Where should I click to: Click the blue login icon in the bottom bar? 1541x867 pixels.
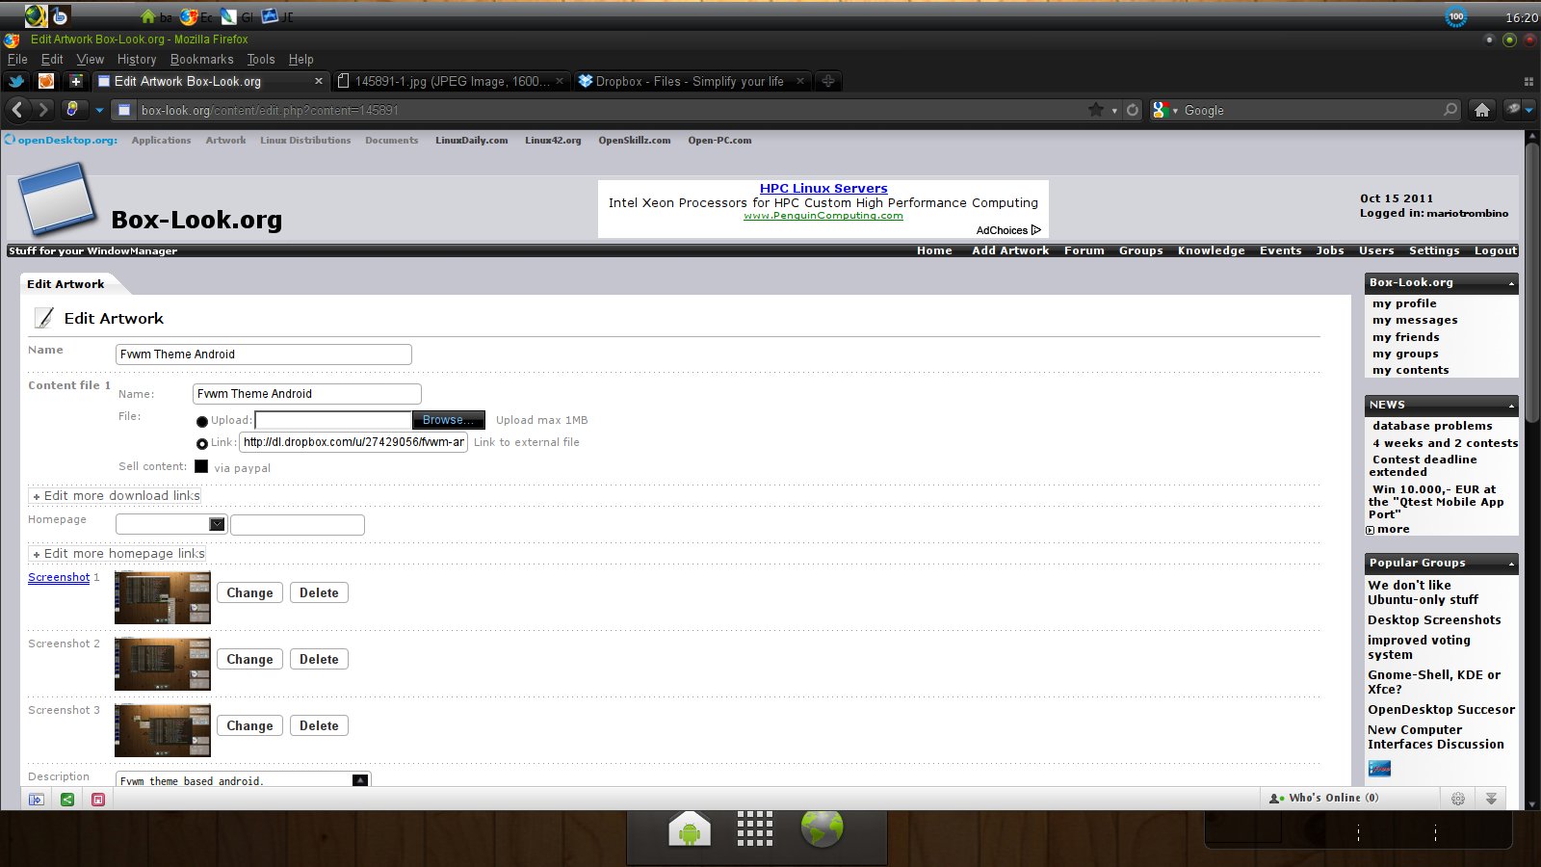pos(37,800)
